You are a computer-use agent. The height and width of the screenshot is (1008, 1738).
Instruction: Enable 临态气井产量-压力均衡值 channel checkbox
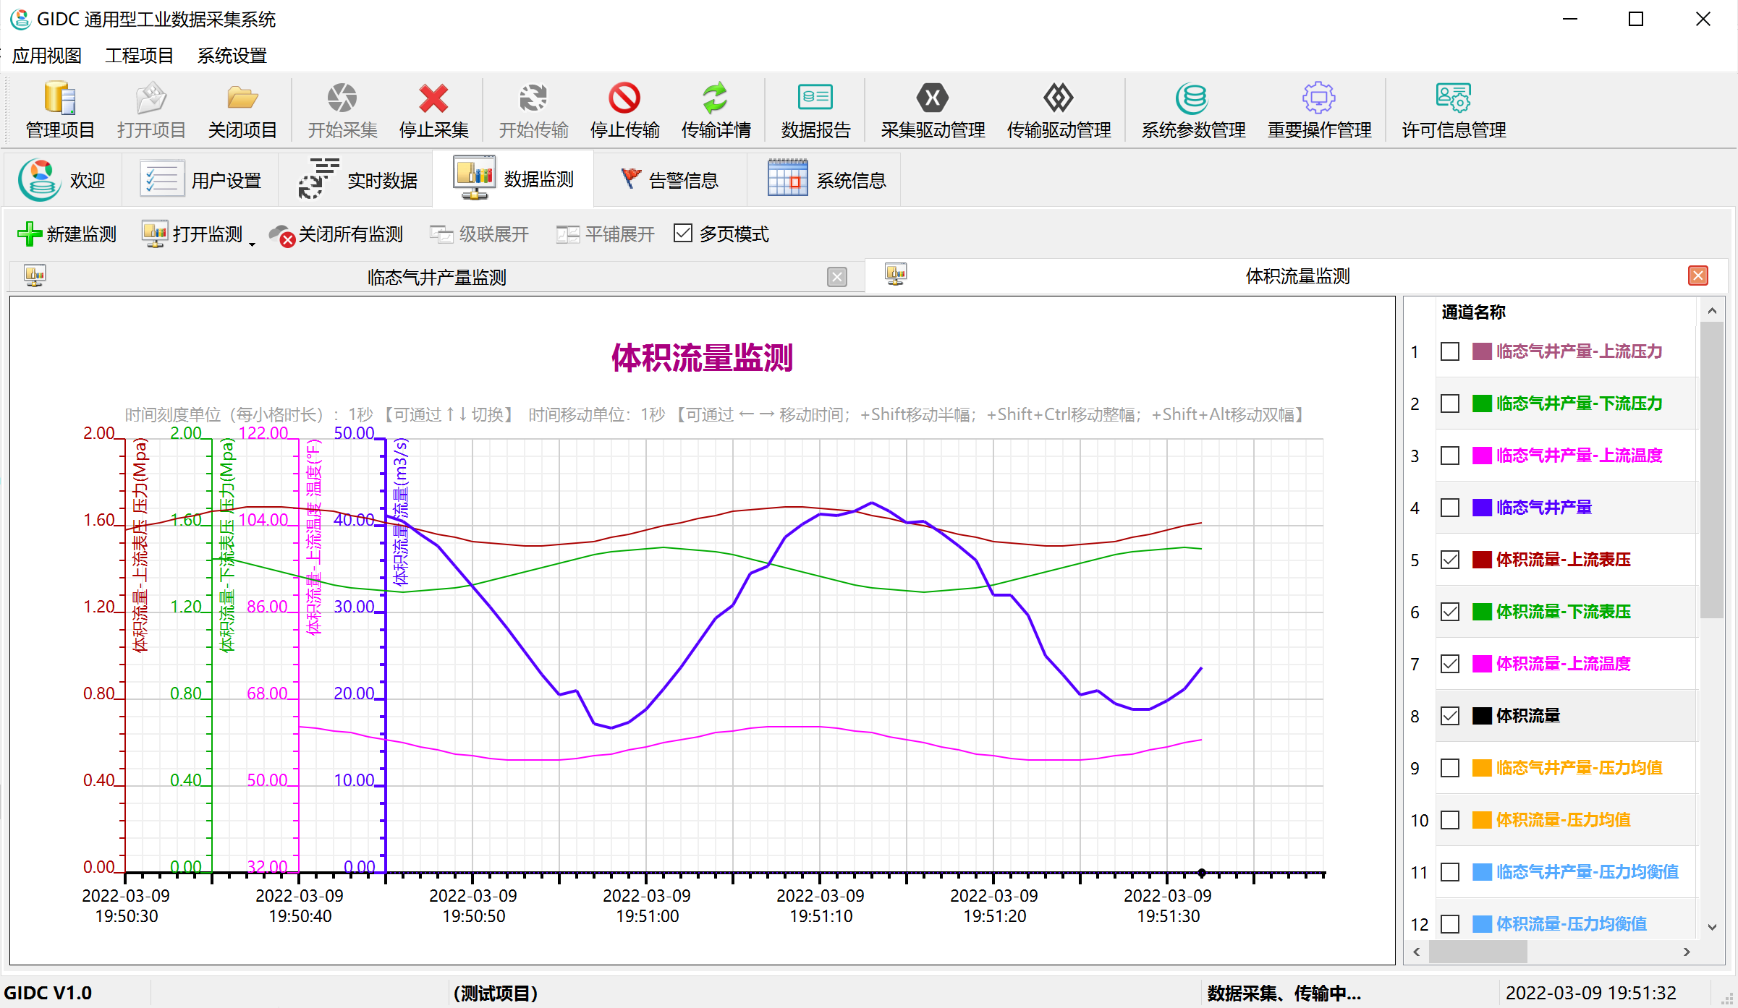[1450, 872]
